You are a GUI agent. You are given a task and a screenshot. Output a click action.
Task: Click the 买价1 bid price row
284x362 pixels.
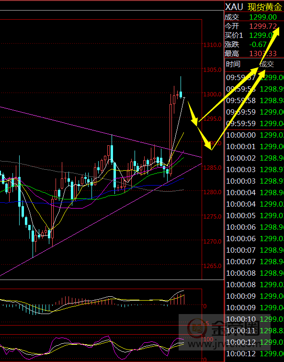pyautogui.click(x=254, y=35)
